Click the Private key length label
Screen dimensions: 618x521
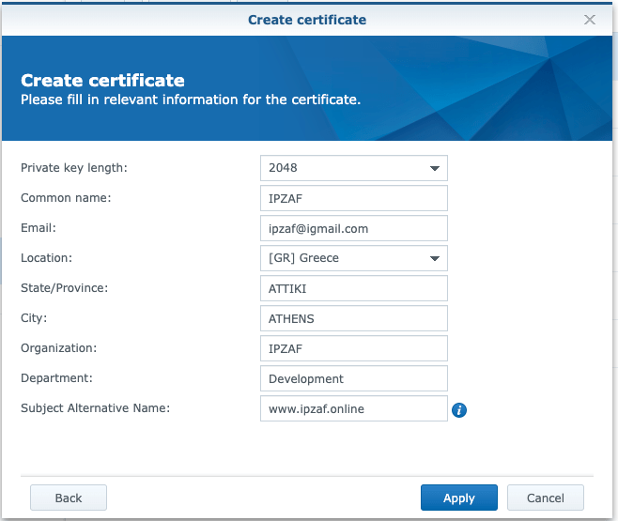(x=74, y=168)
